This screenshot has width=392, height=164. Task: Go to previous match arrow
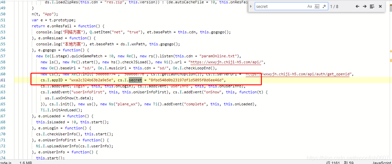point(358,6)
